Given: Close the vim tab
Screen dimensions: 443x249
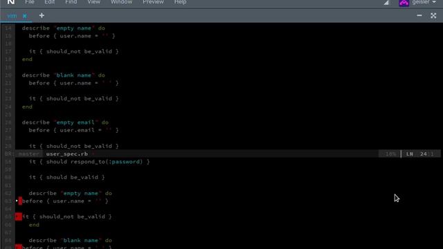Looking at the screenshot, I should coord(25,16).
